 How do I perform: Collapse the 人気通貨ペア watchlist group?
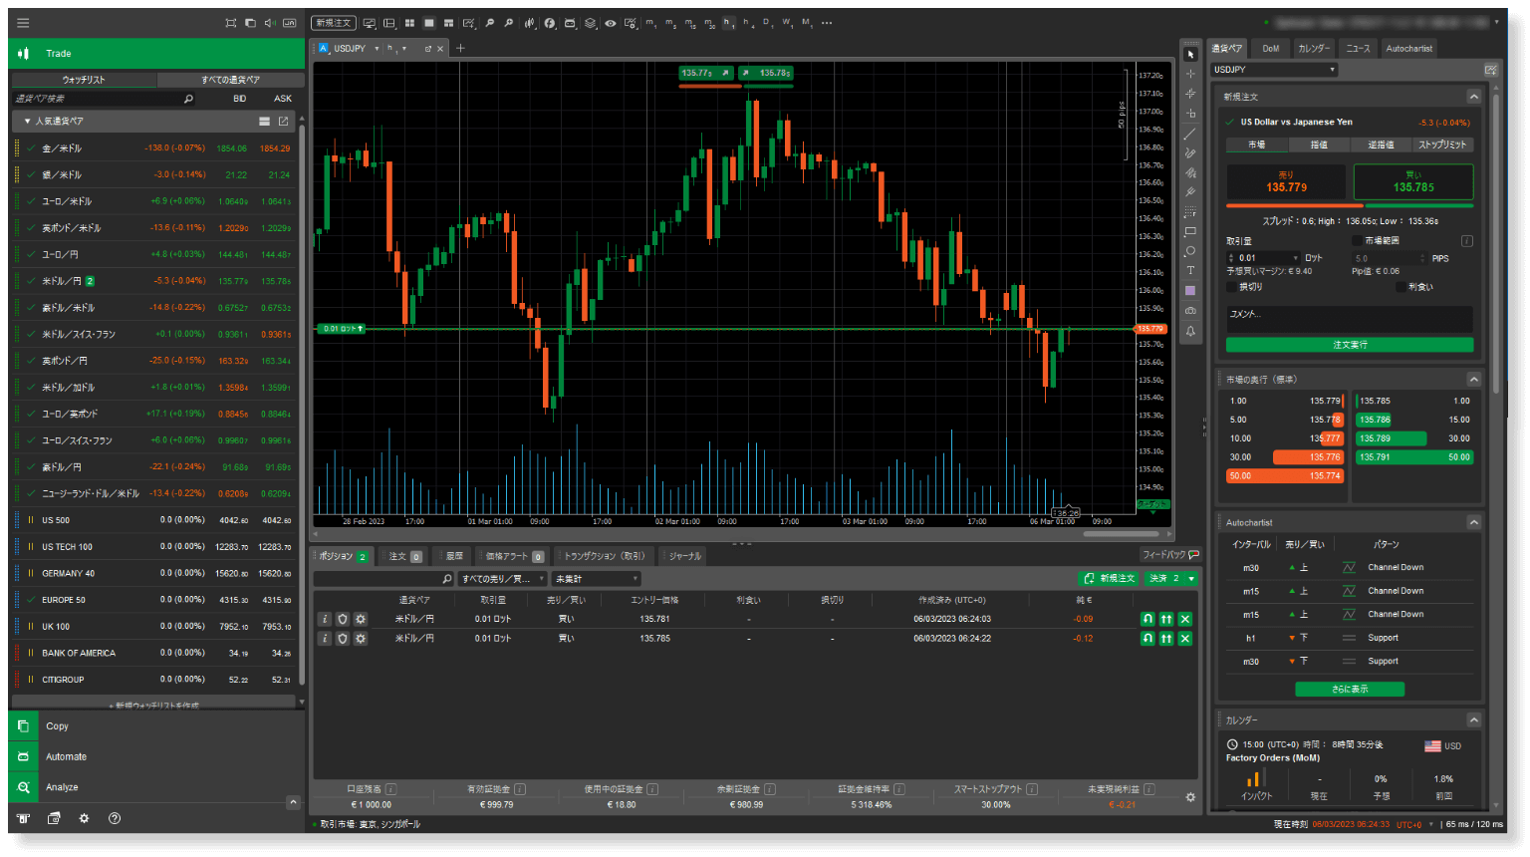coord(28,122)
